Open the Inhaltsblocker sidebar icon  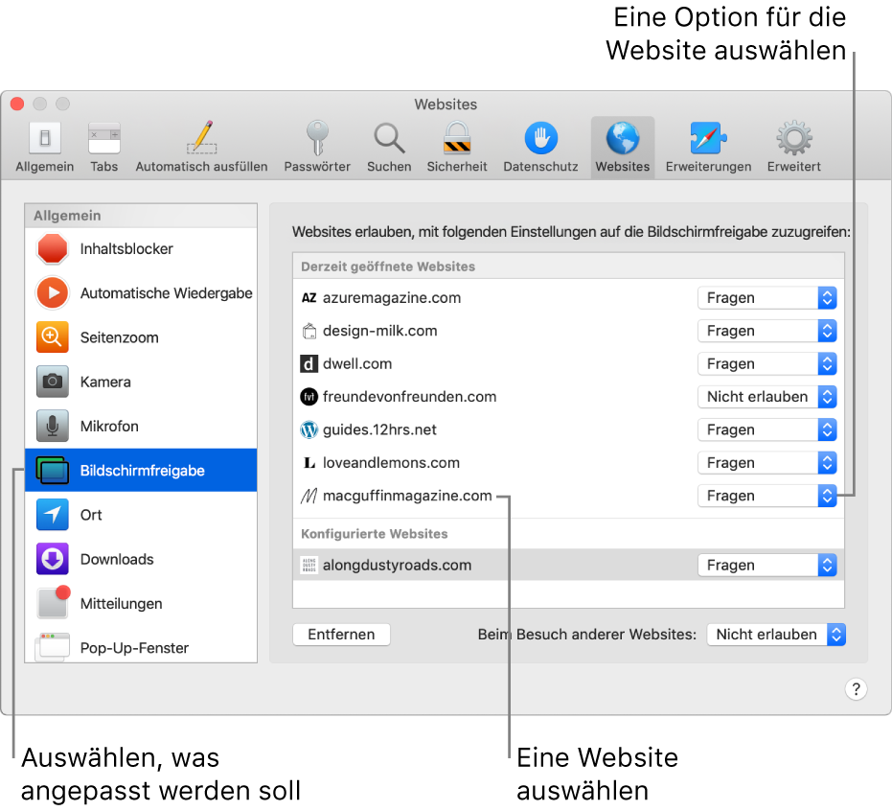(53, 248)
